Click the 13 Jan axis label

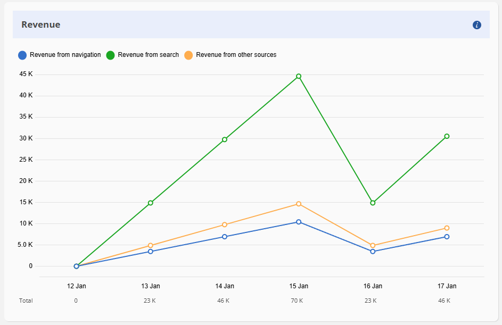coord(151,286)
